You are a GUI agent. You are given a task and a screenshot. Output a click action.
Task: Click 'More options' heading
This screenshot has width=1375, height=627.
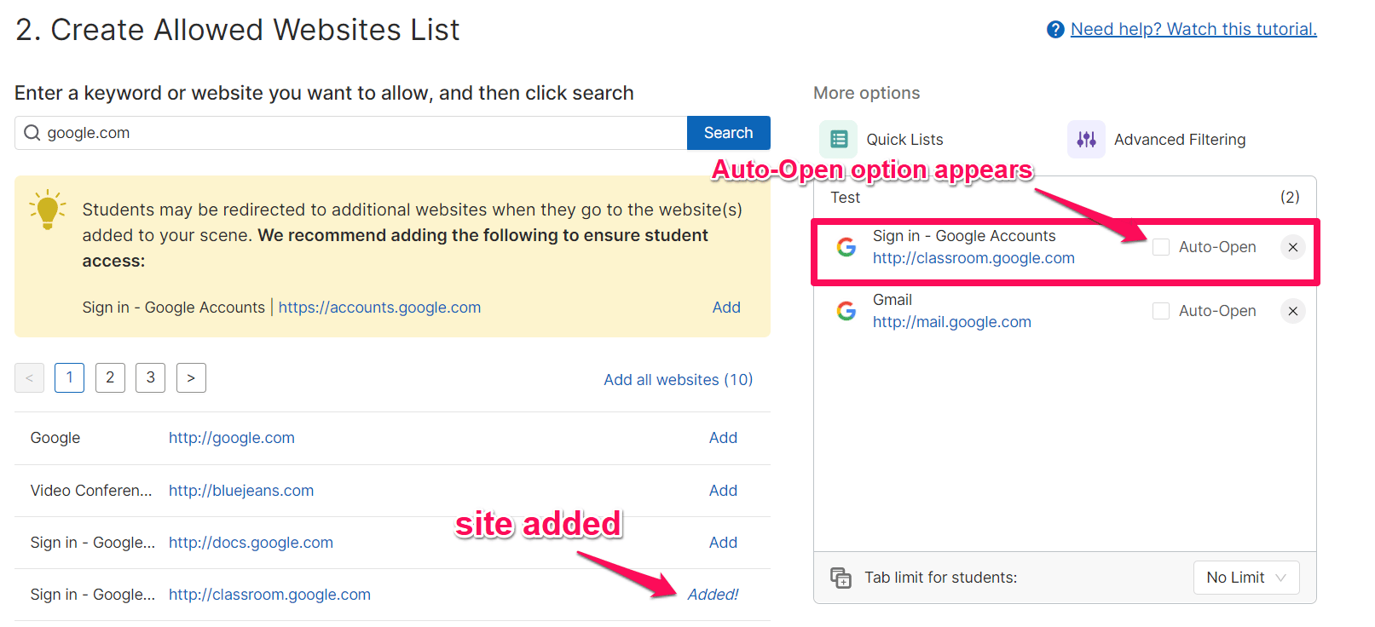click(867, 93)
